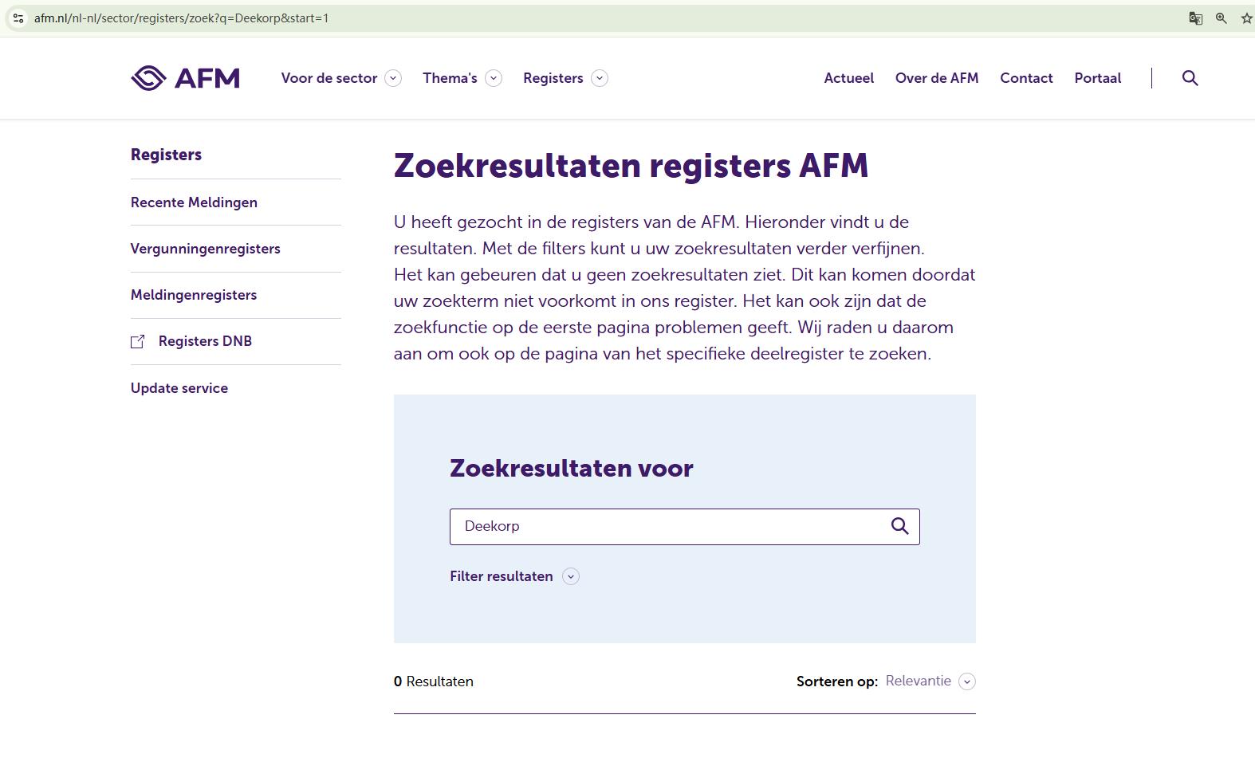Open the site search magnifier icon

(1190, 78)
